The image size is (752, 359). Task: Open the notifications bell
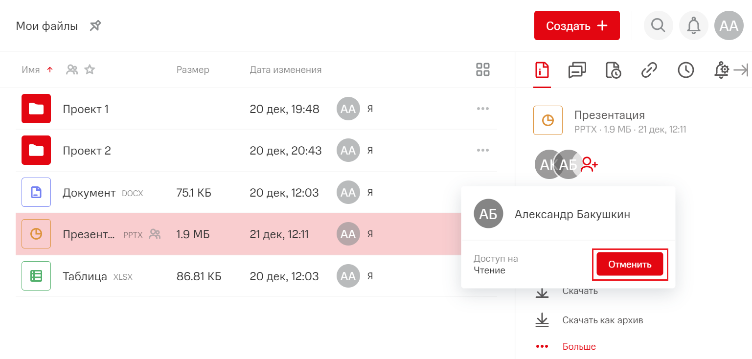693,25
